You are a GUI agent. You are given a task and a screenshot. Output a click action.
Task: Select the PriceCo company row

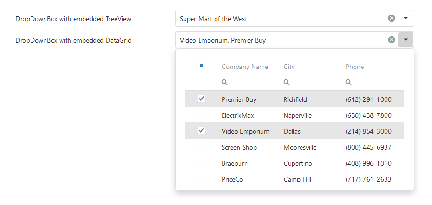[x=232, y=179]
